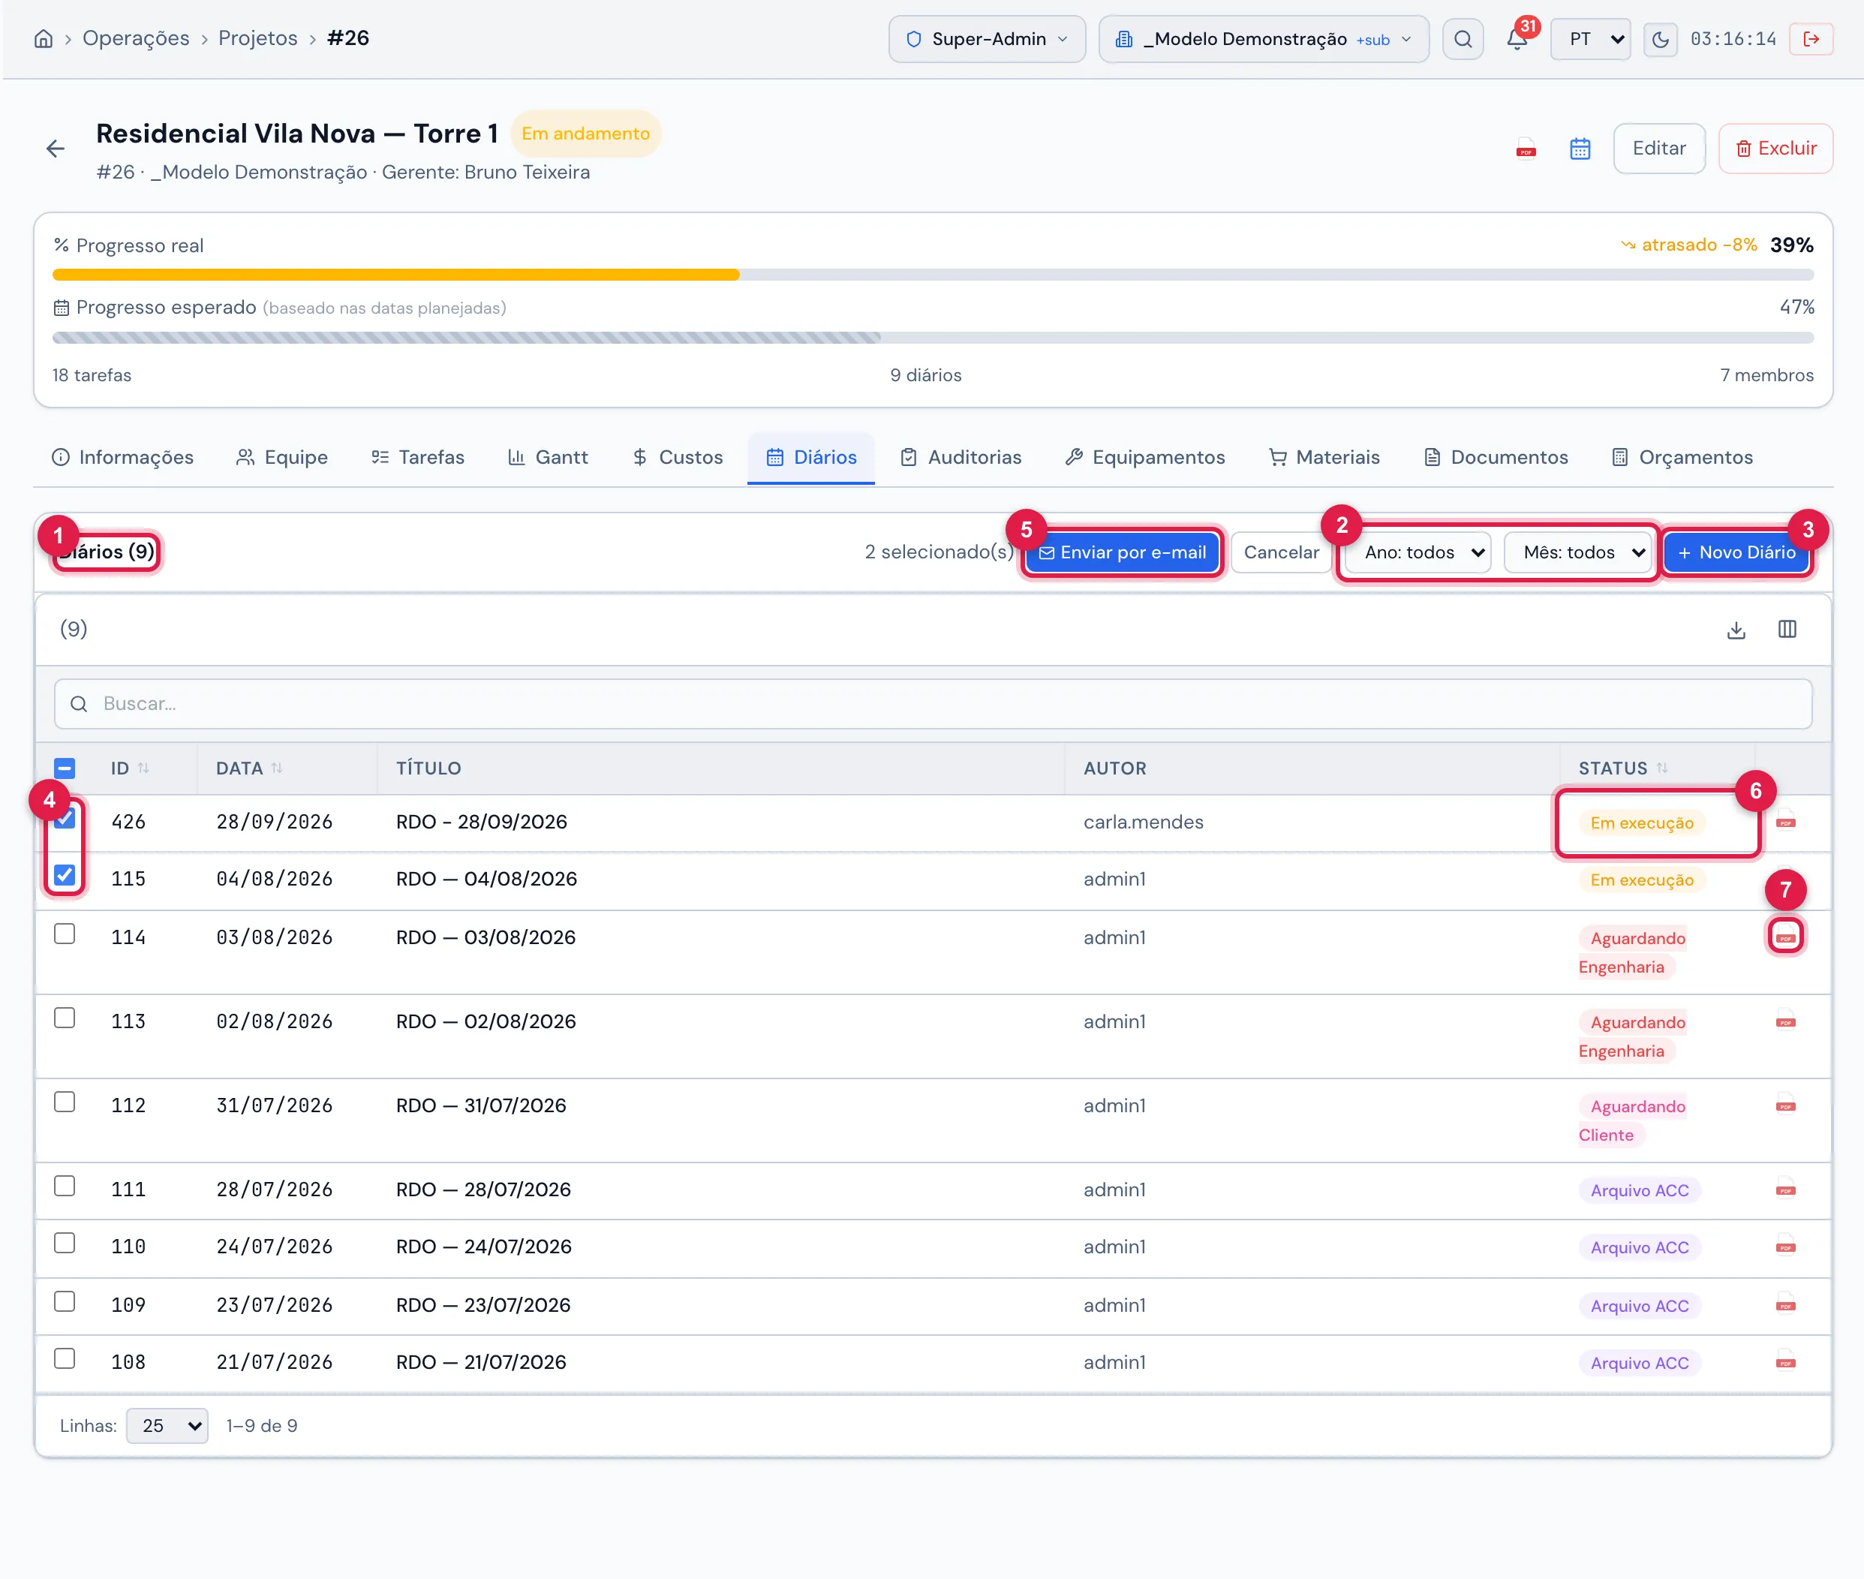1864x1579 pixels.
Task: Switch to the Tarefas tab
Action: (418, 457)
